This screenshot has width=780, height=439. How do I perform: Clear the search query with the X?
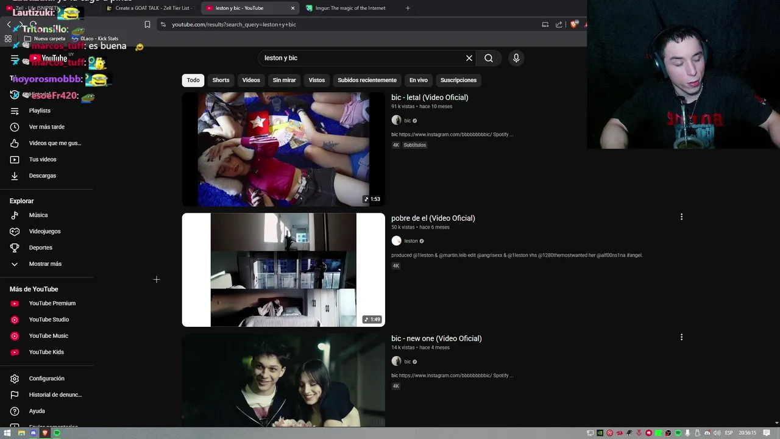[469, 58]
